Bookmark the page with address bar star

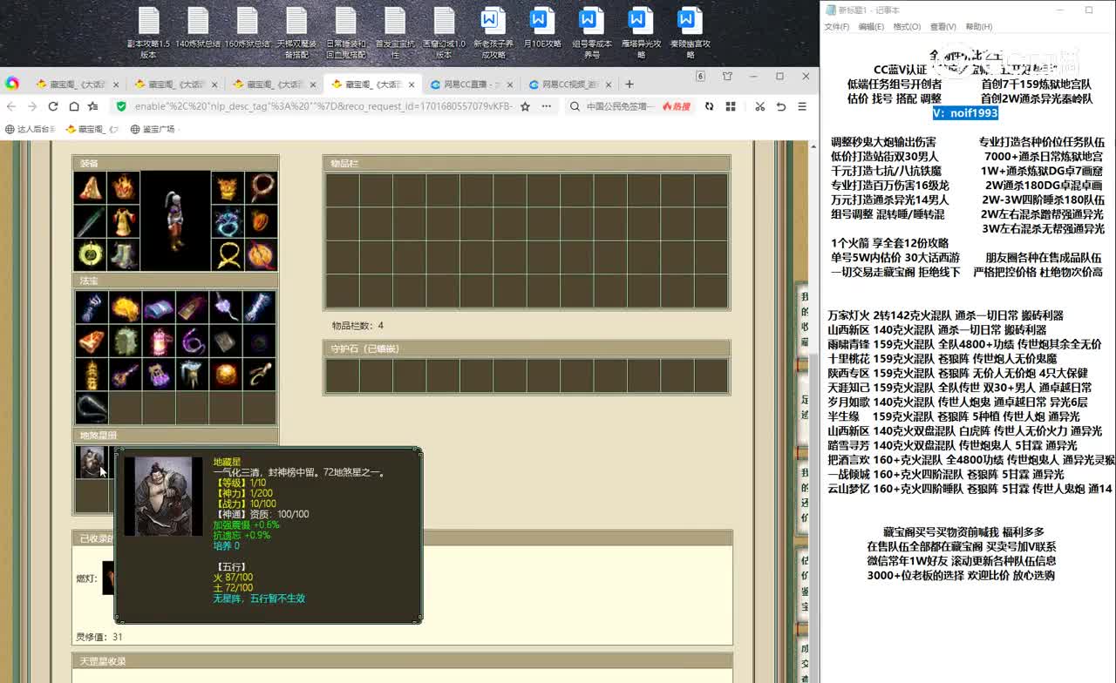click(525, 106)
